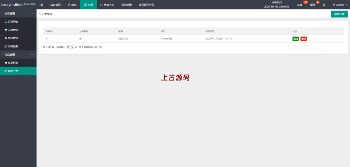Image resolution: width=350 pixels, height=167 pixels.
Task: Open the rows-per-page dropdown showing 20
Action: pos(70,47)
